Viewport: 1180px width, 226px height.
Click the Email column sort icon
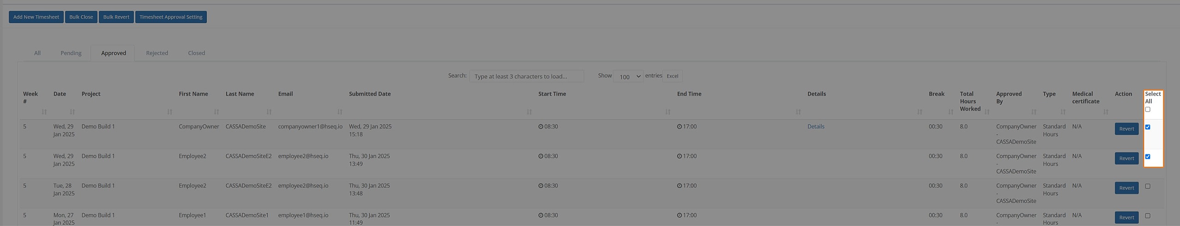point(340,112)
